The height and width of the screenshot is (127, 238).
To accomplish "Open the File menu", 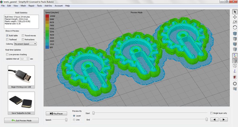I will pyautogui.click(x=3, y=6).
